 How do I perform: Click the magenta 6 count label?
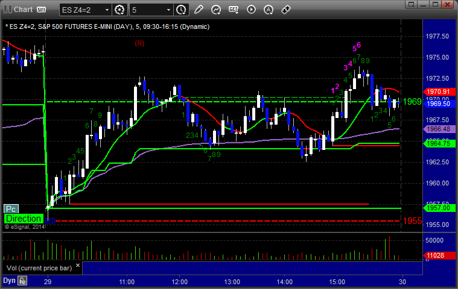click(358, 45)
